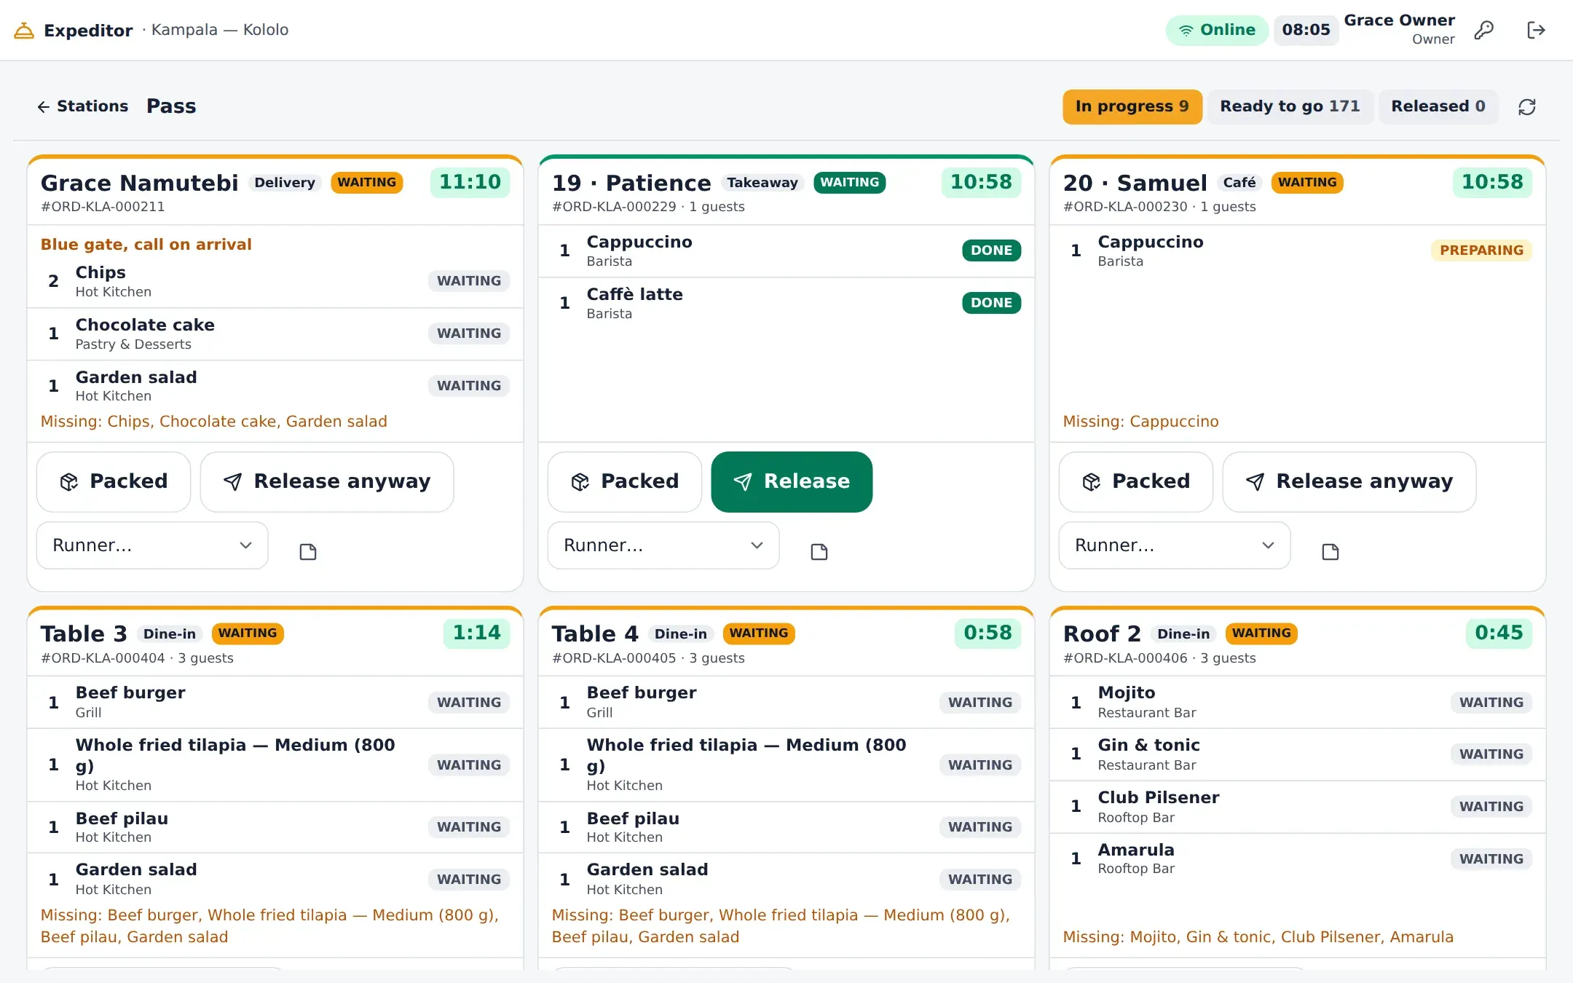Mark 19 · Patience order as Packed
The image size is (1573, 983).
tap(625, 481)
